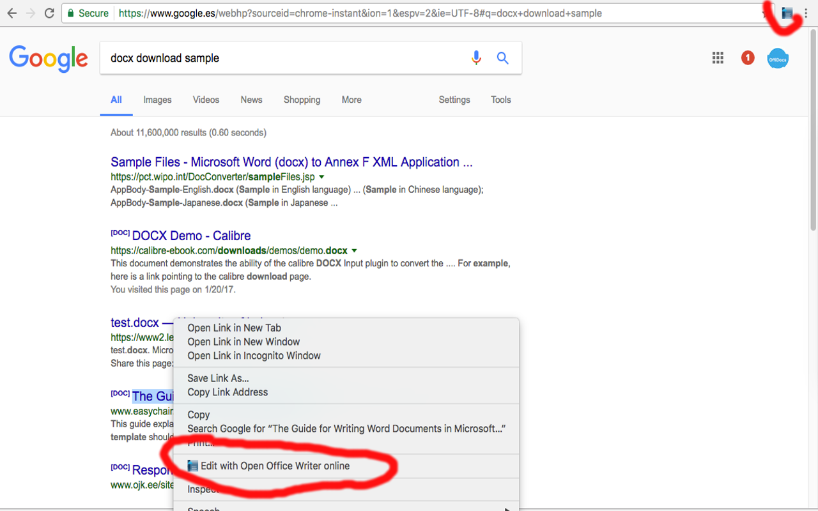Activate voice search with the microphone icon

[x=475, y=57]
